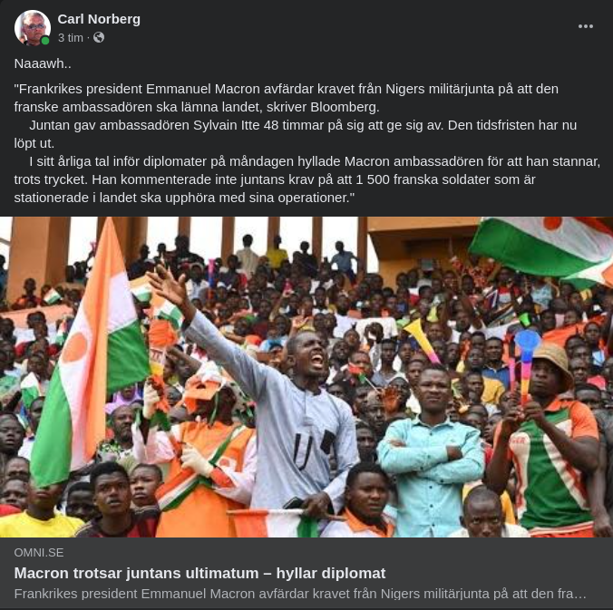
Task: Click the paragraph starting 'I sitt årliga tal'
Action: (x=307, y=179)
